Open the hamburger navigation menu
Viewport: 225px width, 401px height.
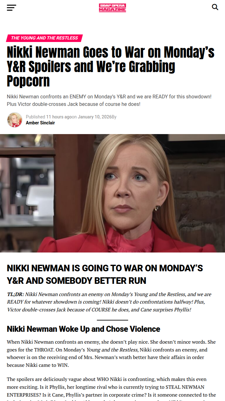click(12, 8)
